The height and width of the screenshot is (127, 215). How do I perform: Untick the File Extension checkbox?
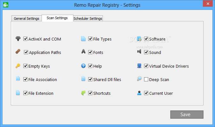pyautogui.click(x=25, y=93)
